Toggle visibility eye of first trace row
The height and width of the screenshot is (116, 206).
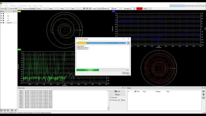1,14
